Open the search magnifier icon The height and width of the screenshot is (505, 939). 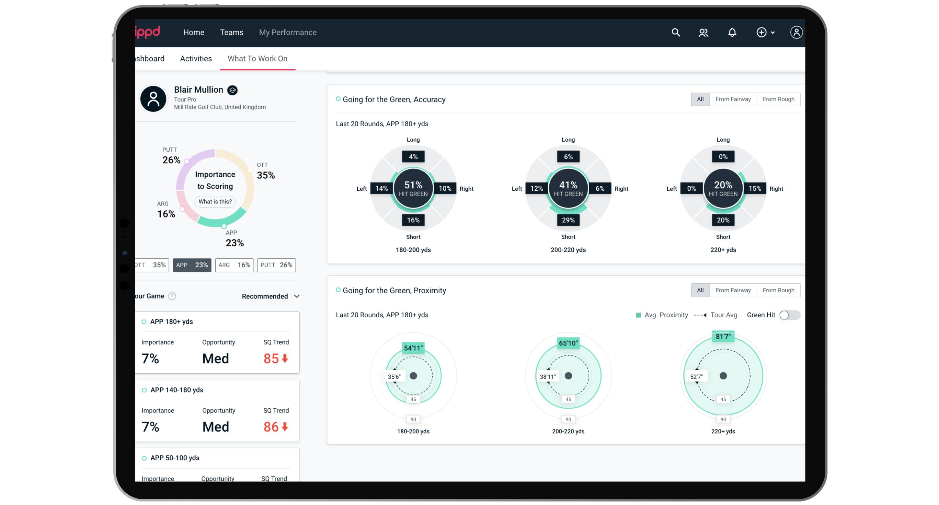[675, 33]
